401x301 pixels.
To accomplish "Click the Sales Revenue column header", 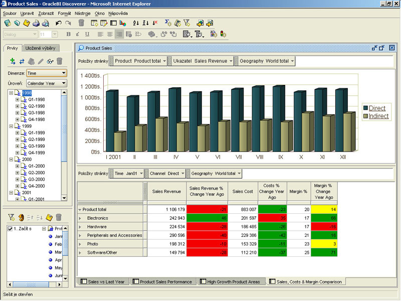I will click(166, 192).
